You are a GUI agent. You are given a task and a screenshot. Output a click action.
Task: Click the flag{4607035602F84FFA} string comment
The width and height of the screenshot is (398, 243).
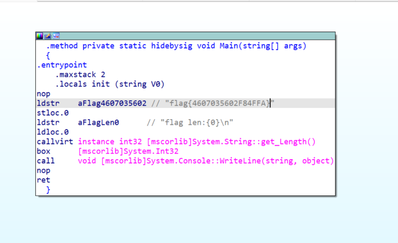[220, 103]
